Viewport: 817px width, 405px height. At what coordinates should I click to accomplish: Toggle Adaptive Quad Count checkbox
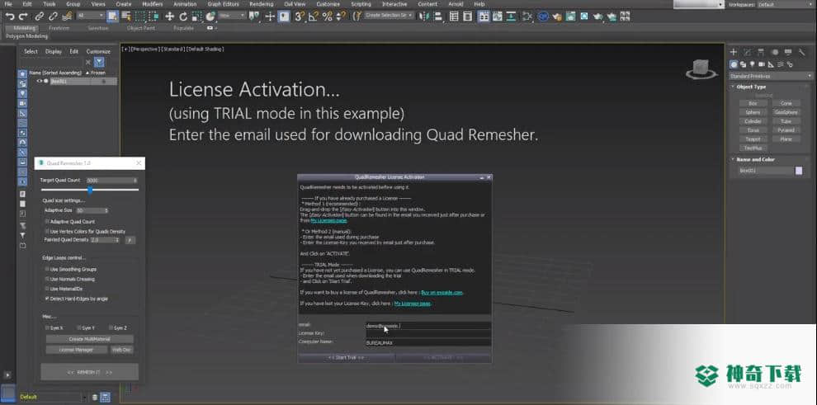coord(47,222)
